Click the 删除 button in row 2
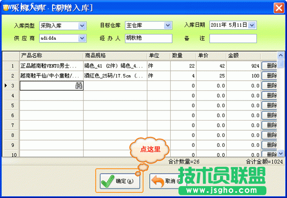 [269, 76]
